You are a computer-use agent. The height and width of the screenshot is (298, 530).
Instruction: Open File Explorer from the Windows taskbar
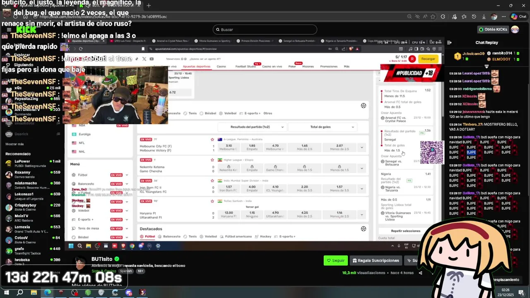[34, 293]
